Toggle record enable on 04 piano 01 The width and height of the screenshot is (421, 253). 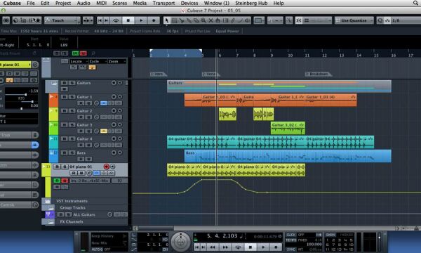[x=107, y=167]
